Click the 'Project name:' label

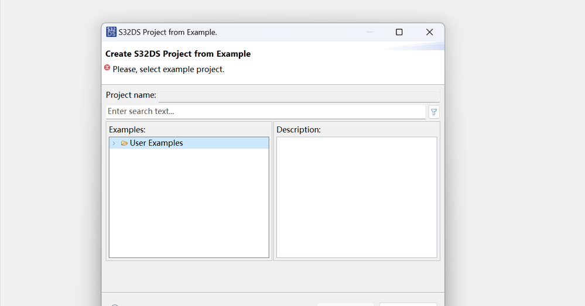pyautogui.click(x=131, y=95)
